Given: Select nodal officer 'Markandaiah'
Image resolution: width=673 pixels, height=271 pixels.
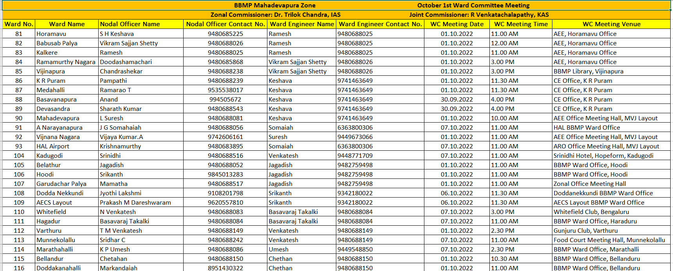Looking at the screenshot, I should coord(141,268).
